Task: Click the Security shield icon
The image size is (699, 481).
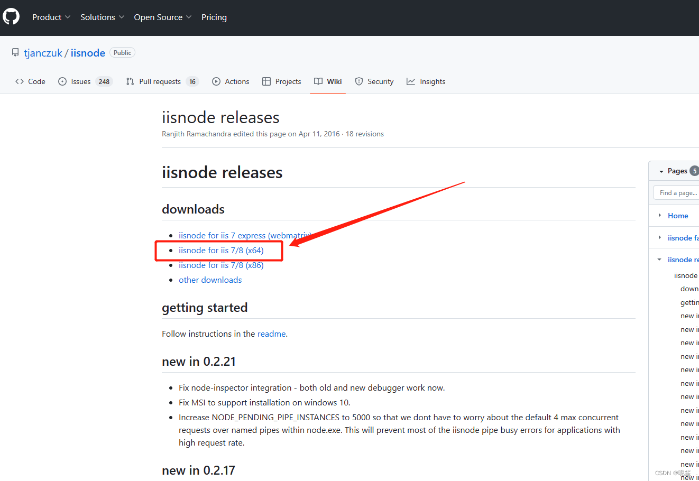Action: pos(359,81)
